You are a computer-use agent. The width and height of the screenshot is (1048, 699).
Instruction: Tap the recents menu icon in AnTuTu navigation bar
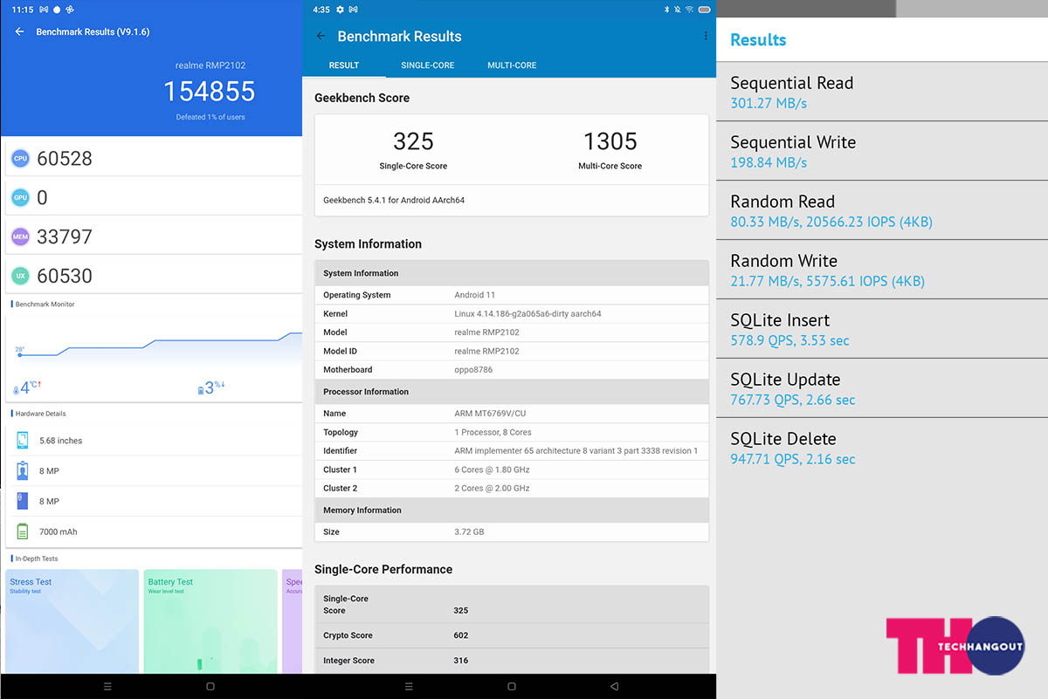pyautogui.click(x=107, y=687)
